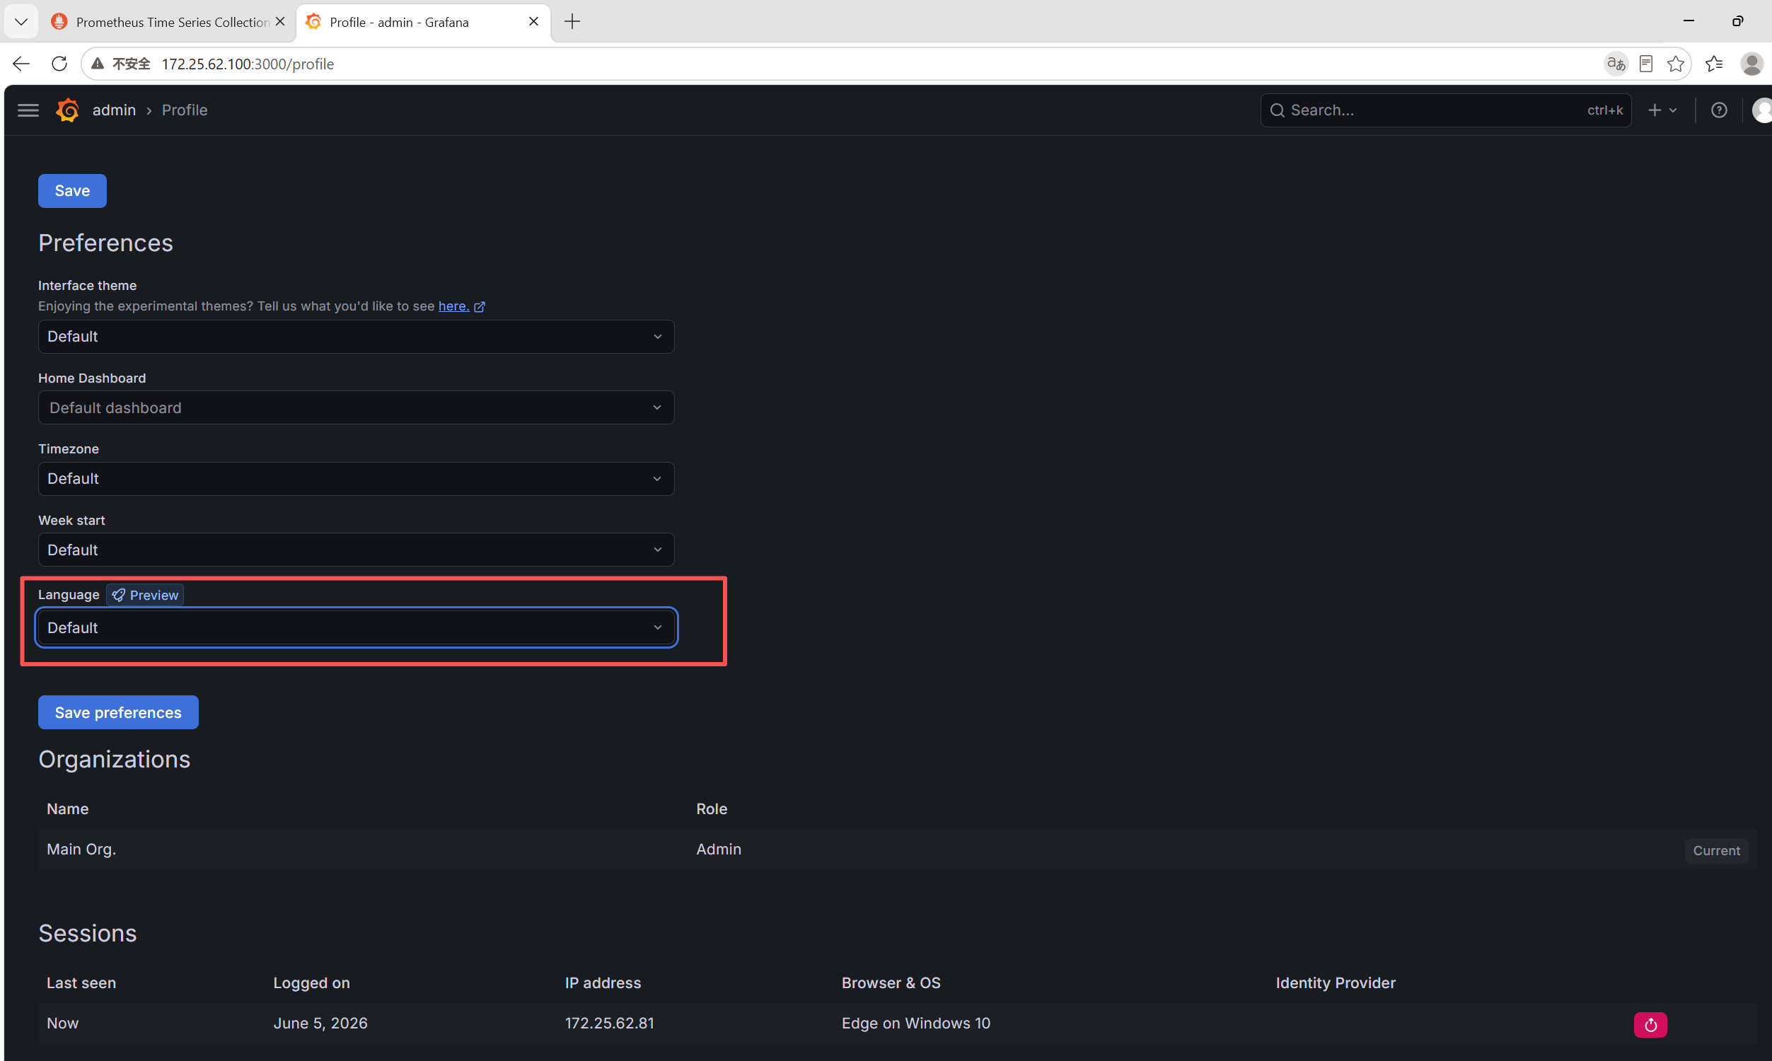The image size is (1772, 1061).
Task: Close the Profile - admin - Grafana tab
Action: point(533,21)
